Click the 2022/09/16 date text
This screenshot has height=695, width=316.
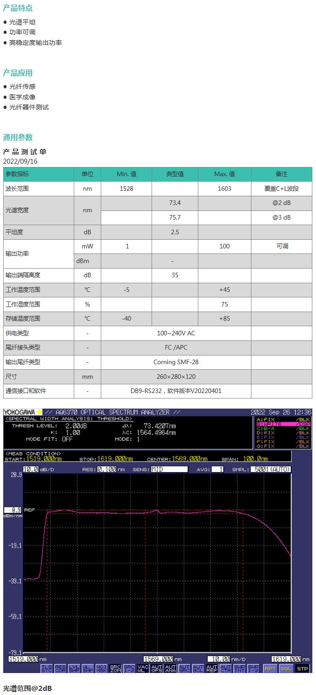coord(21,162)
